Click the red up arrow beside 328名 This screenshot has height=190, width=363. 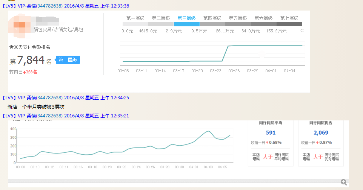(25, 72)
